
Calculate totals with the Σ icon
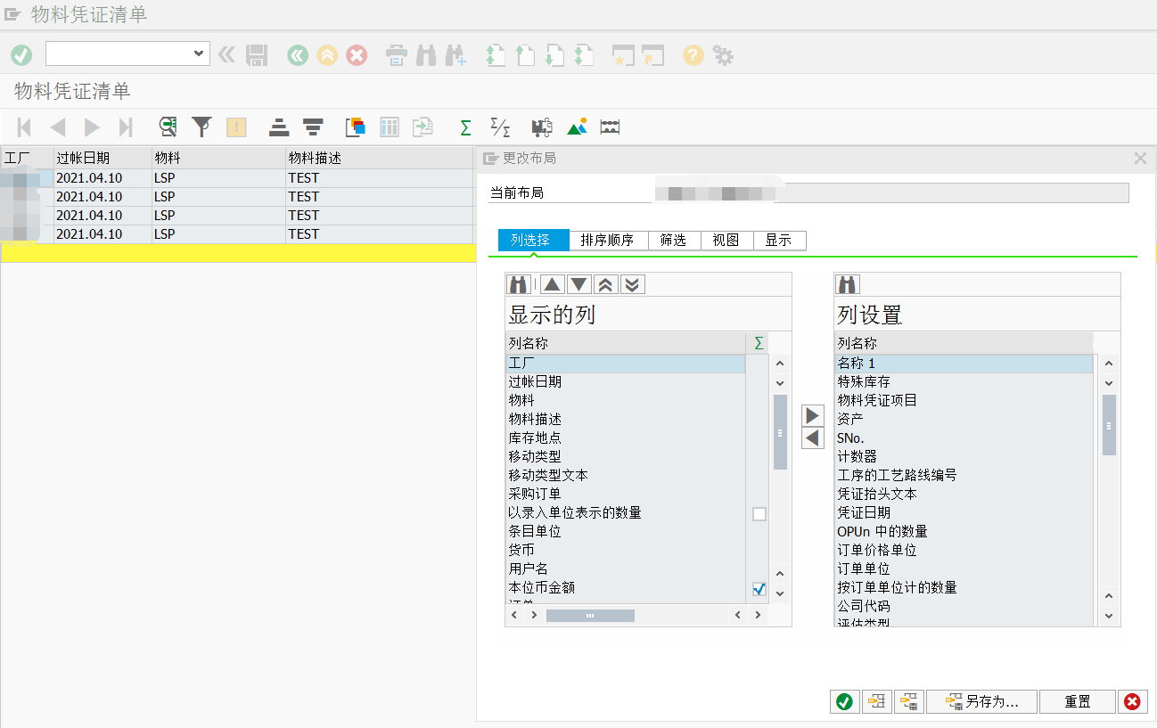(x=465, y=127)
